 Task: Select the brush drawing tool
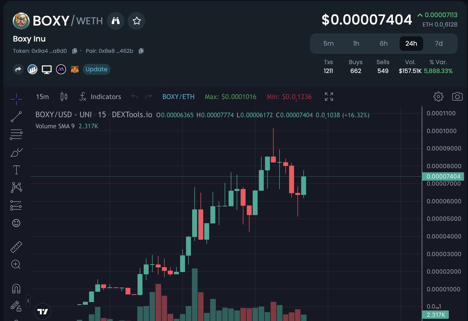[16, 152]
